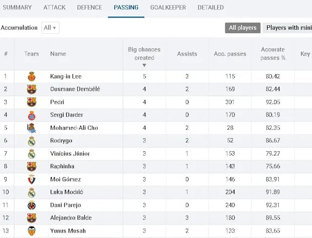Click Barcelona crest next to Pedri
This screenshot has width=312, height=238.
(32, 102)
